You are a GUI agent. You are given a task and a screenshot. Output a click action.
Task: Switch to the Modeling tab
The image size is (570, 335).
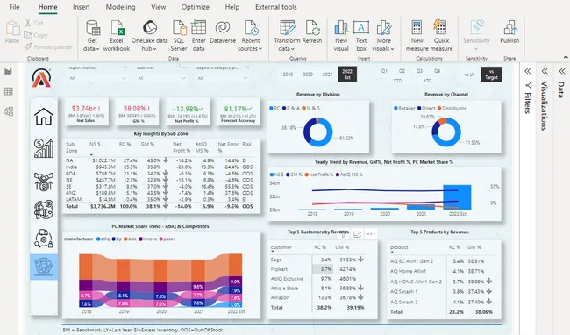tap(120, 7)
